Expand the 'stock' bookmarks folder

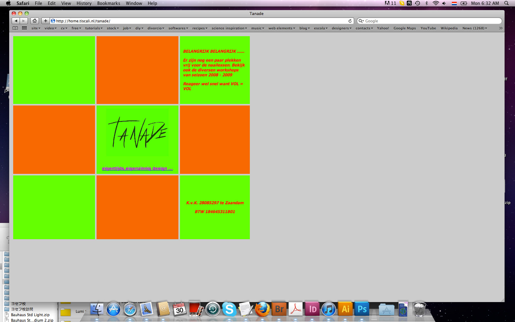113,28
